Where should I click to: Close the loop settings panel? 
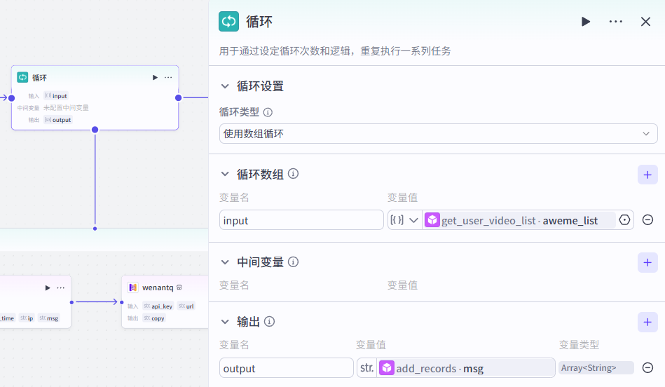pos(645,22)
